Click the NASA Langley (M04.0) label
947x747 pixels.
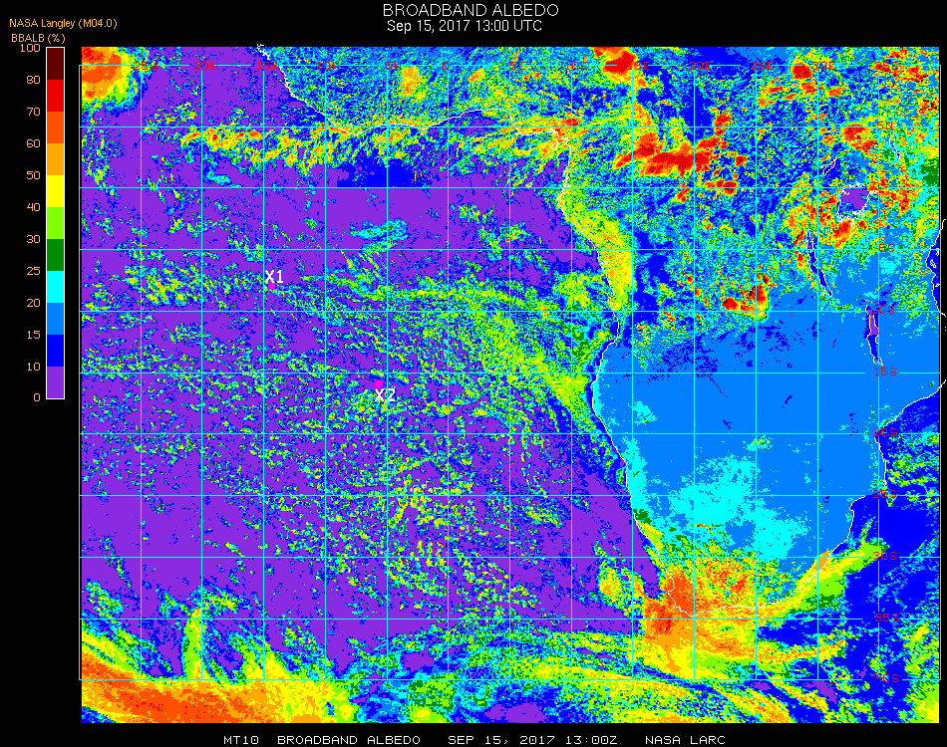tap(63, 24)
